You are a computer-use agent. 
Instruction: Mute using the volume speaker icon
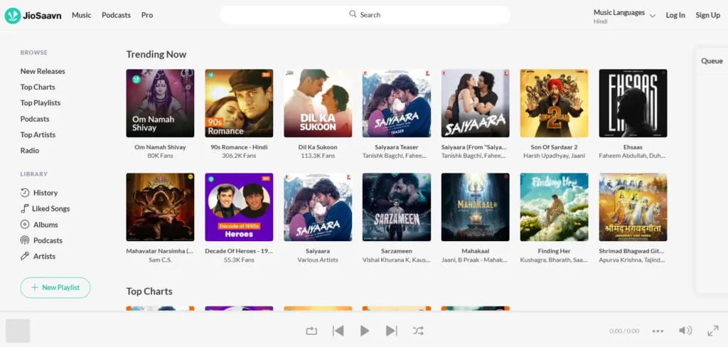[685, 330]
